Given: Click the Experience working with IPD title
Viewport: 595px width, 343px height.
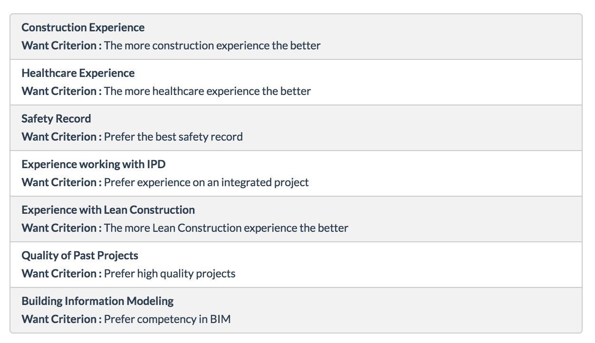Looking at the screenshot, I should 94,164.
